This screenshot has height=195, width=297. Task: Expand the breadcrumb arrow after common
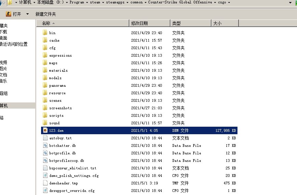(145, 2)
